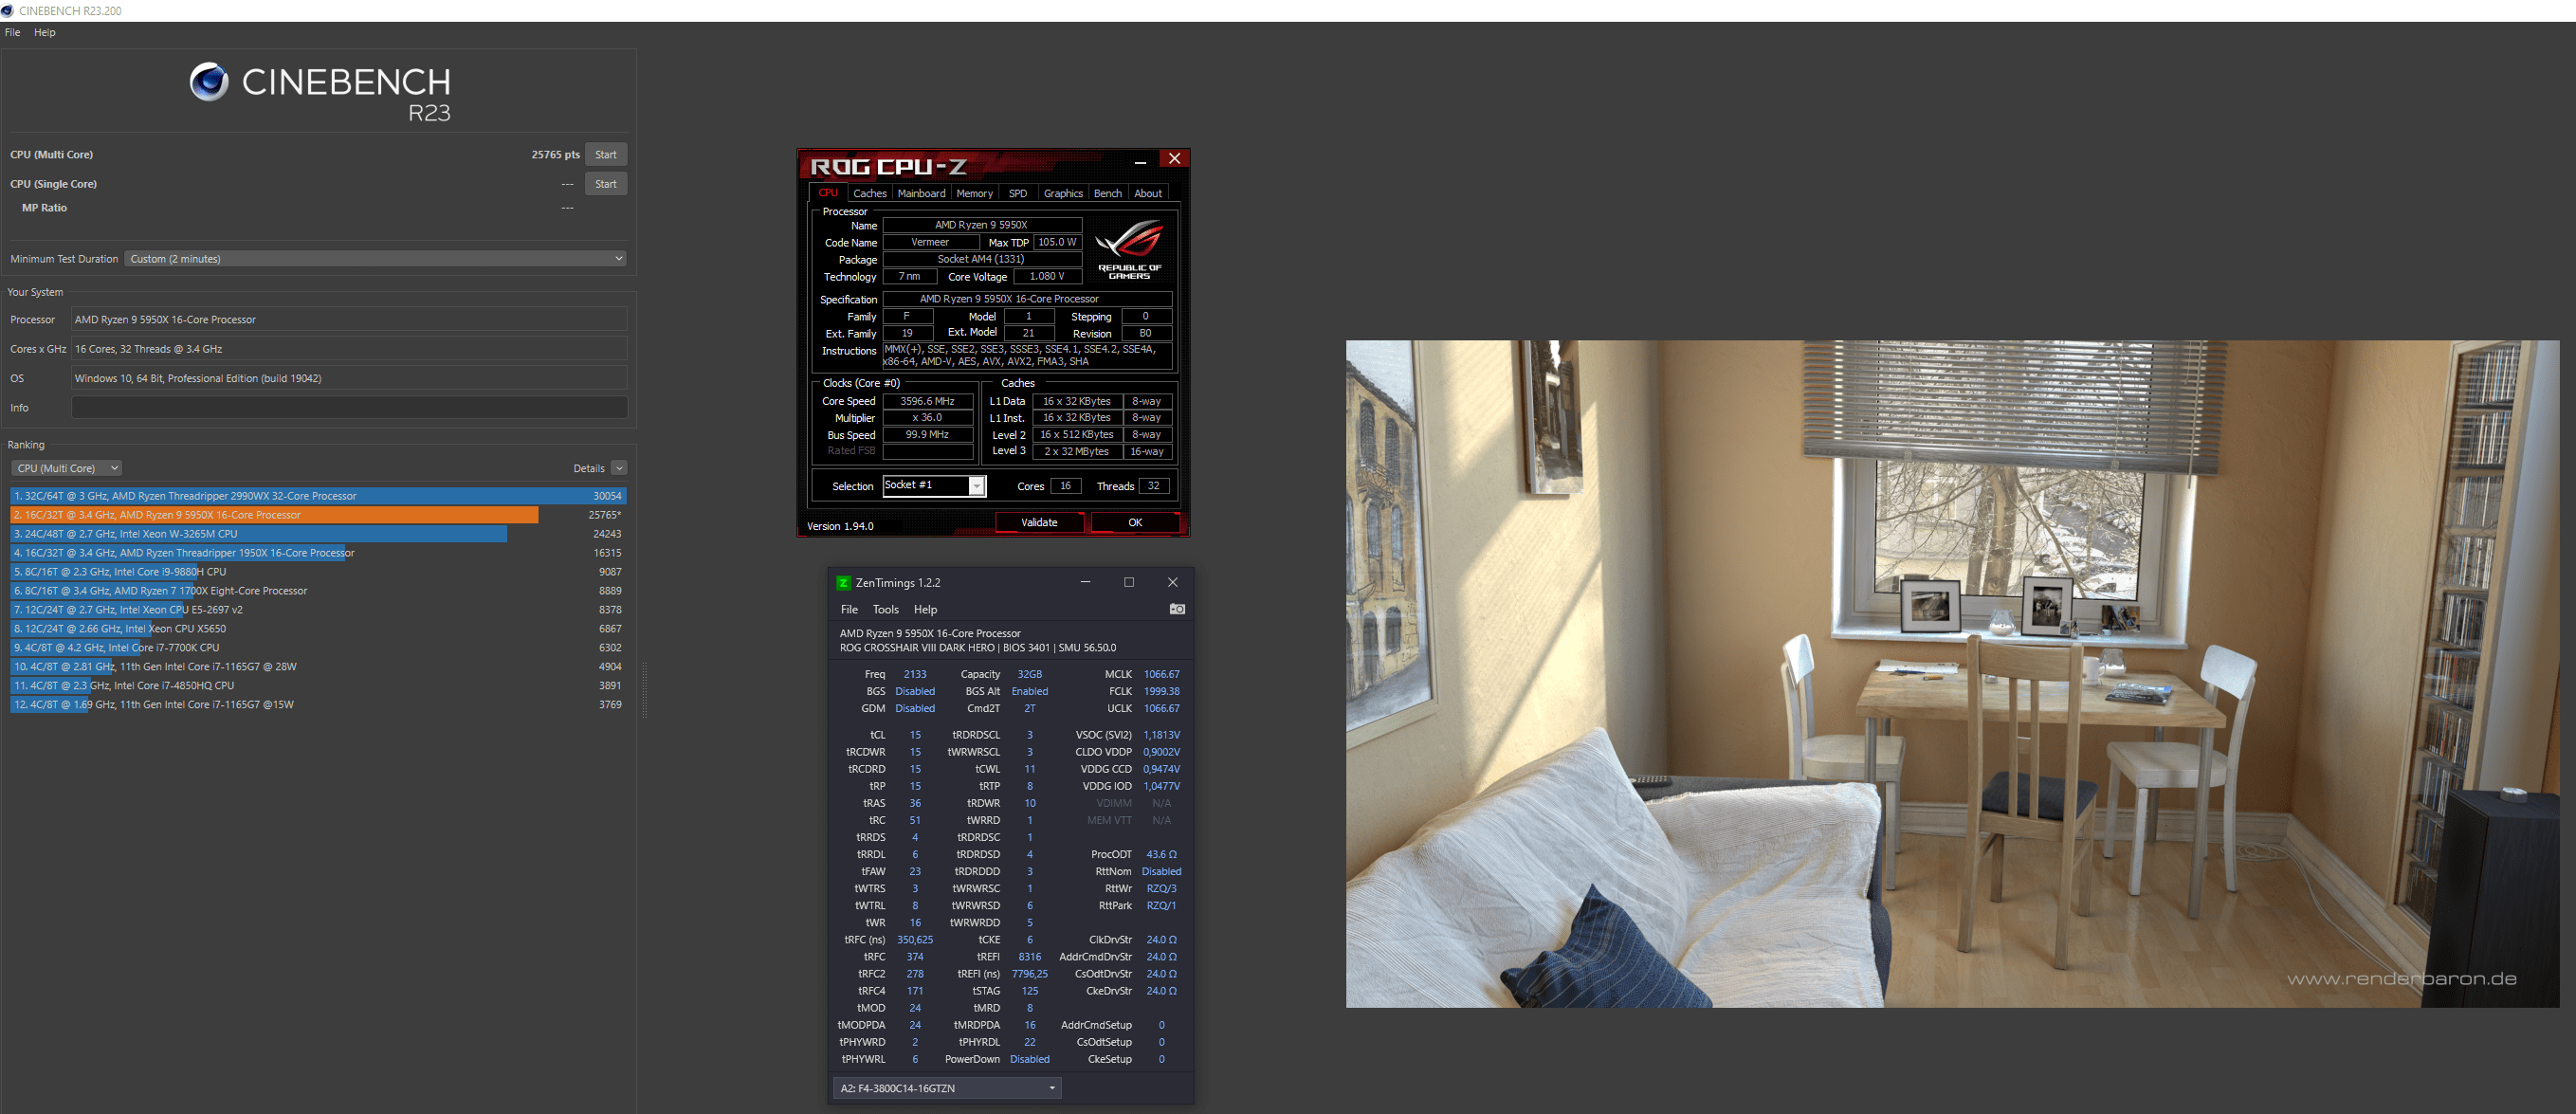Viewport: 2576px width, 1114px height.
Task: Switch to the CPU-Z SPD tab
Action: tap(1017, 194)
